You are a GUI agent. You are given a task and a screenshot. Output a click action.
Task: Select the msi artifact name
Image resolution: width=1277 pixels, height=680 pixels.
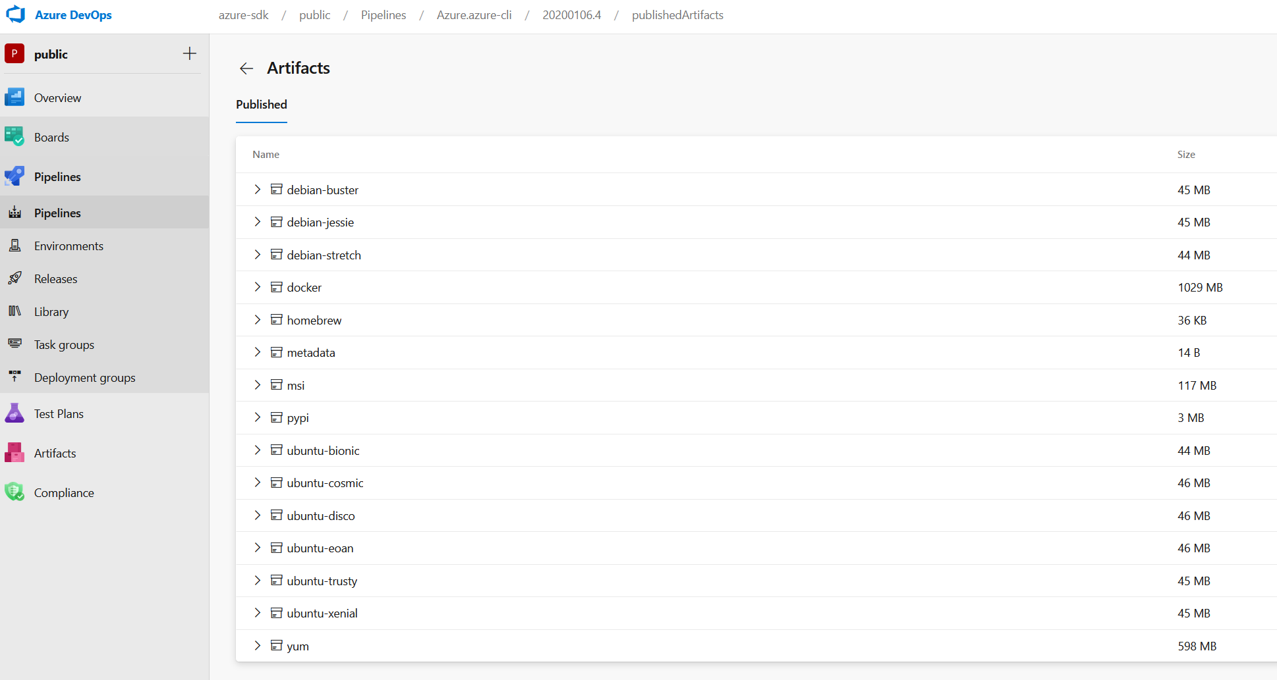coord(296,386)
